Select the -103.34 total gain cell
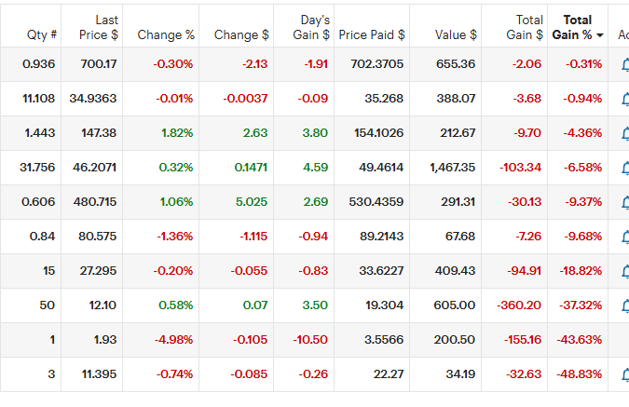Screen dimensions: 629x407 [514, 168]
